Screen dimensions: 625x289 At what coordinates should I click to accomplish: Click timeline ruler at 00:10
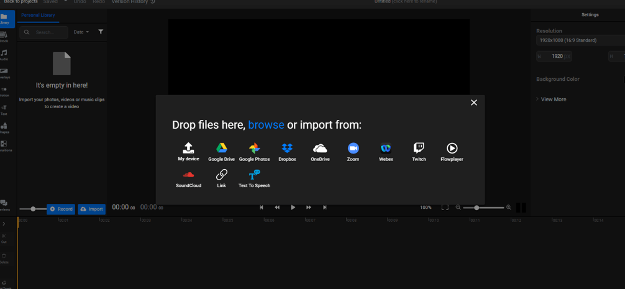pyautogui.click(x=433, y=220)
